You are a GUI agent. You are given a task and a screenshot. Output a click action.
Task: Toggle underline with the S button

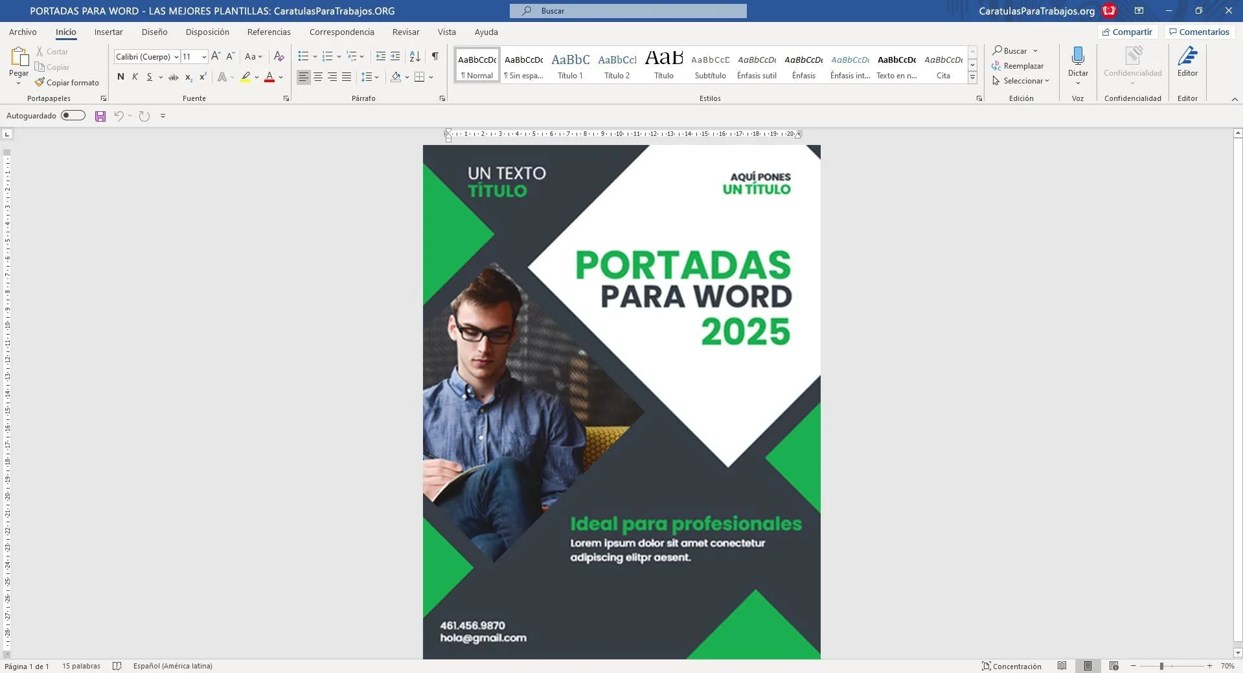click(149, 76)
